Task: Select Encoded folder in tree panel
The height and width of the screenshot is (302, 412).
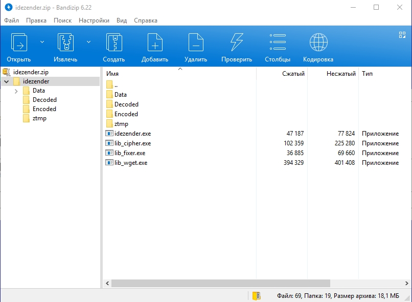Action: click(44, 109)
